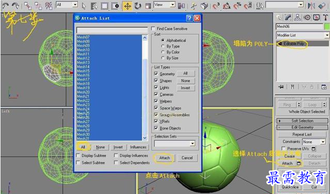Open the Edit Named Selection Sets icon
The height and width of the screenshot is (194, 330).
coord(260,6)
